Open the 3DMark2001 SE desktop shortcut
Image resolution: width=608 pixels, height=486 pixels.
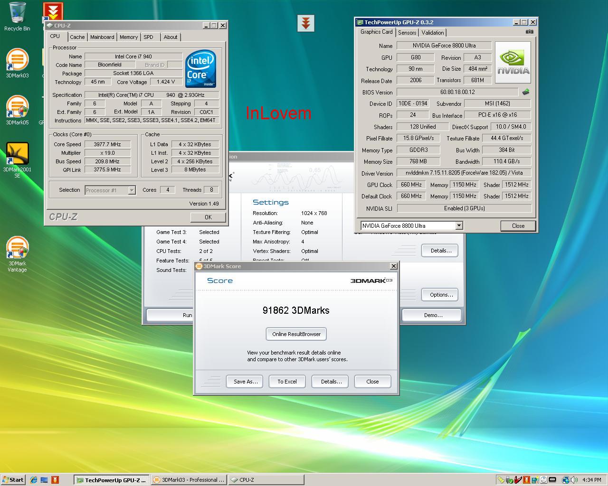coord(17,160)
